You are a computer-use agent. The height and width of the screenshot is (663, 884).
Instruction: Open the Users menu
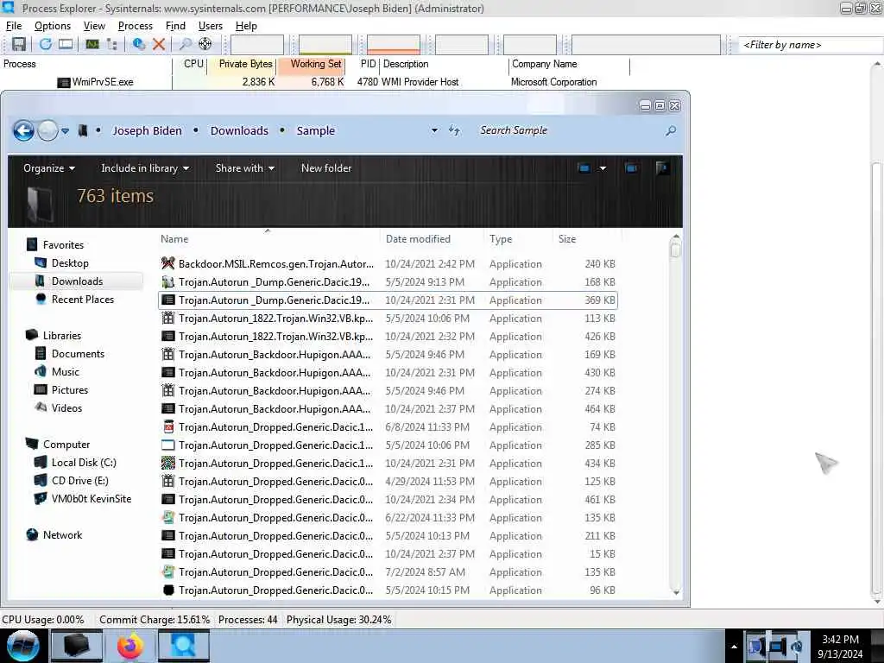(x=211, y=26)
